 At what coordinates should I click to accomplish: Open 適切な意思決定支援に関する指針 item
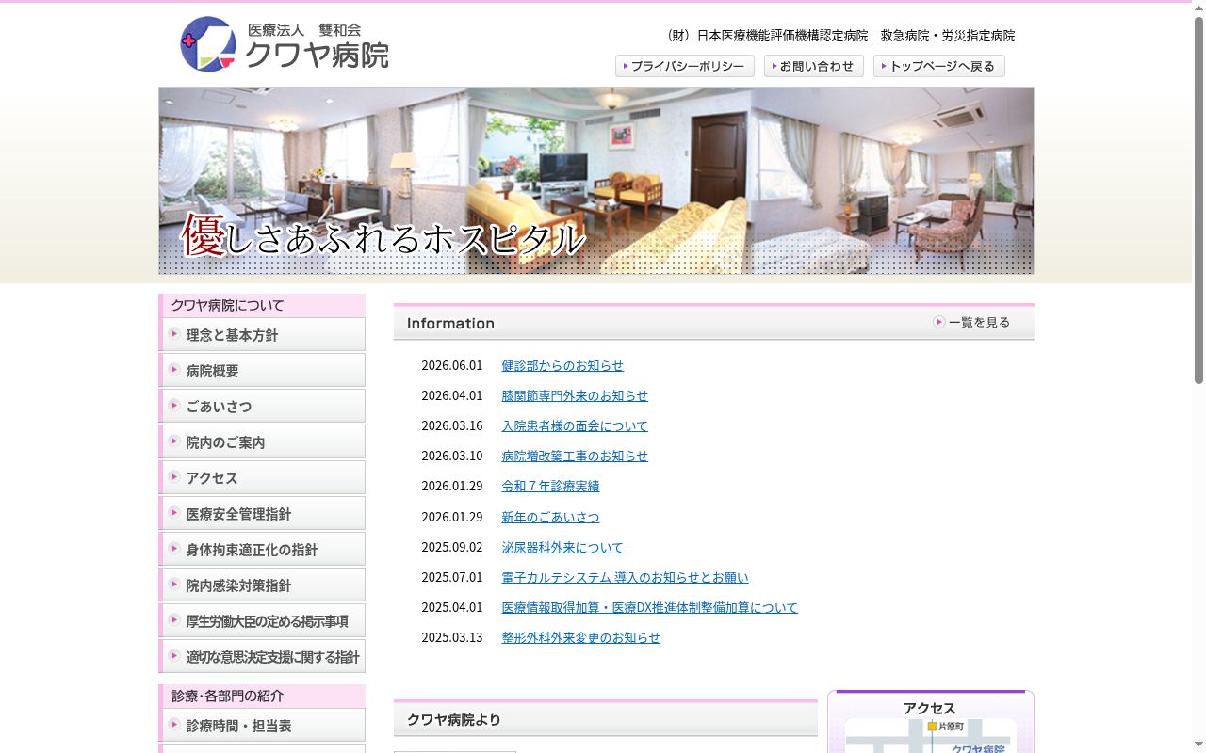pyautogui.click(x=262, y=656)
